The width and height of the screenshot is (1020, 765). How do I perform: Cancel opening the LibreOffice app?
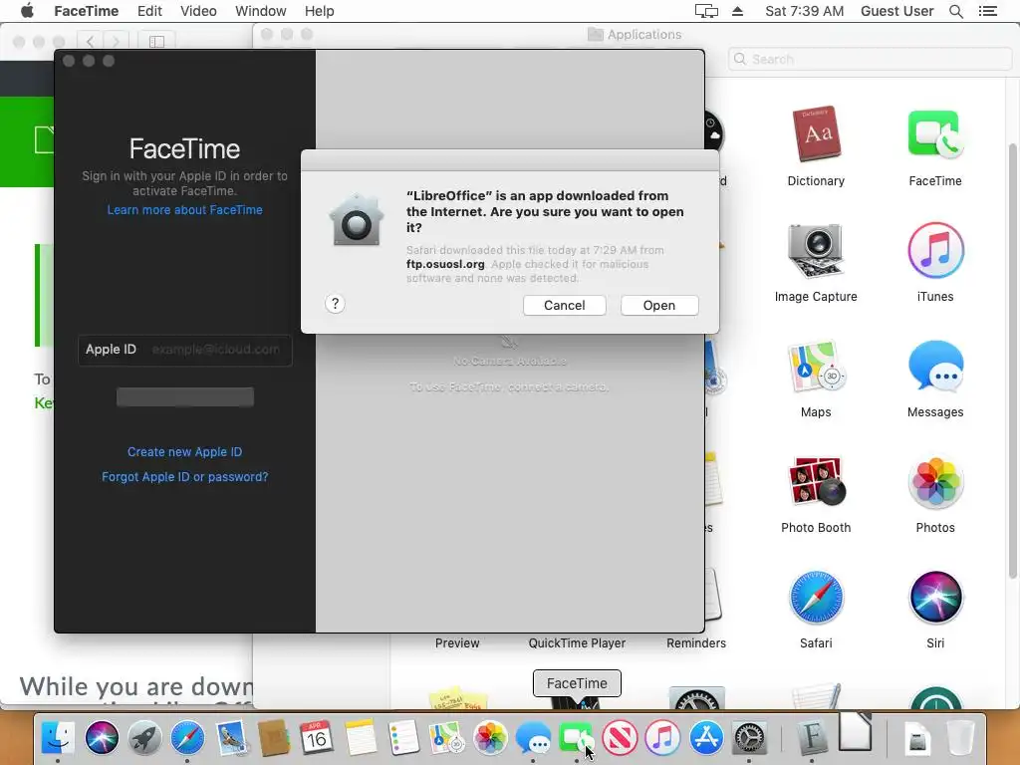coord(564,305)
